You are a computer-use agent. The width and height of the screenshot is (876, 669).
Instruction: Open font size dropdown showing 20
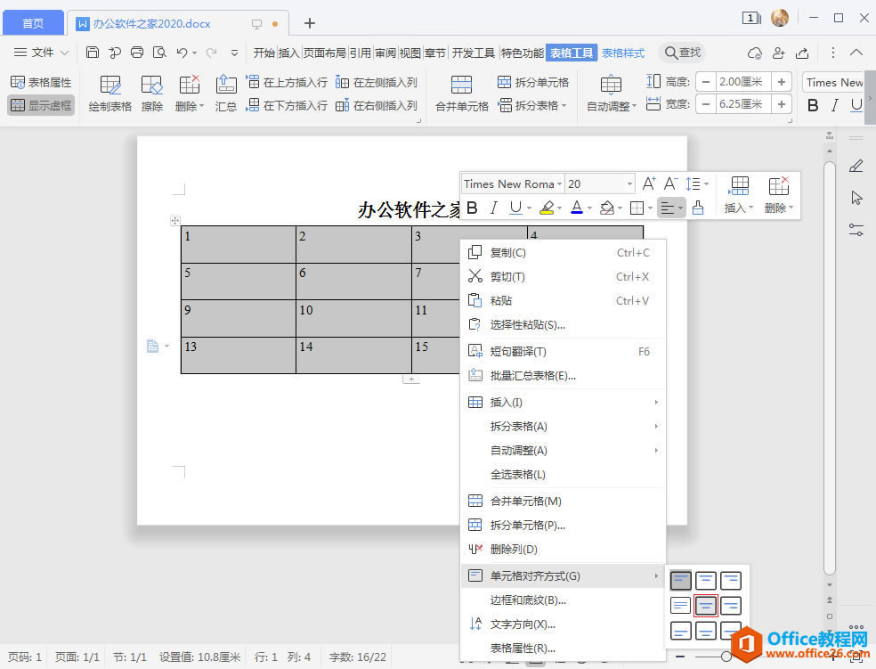click(x=629, y=184)
